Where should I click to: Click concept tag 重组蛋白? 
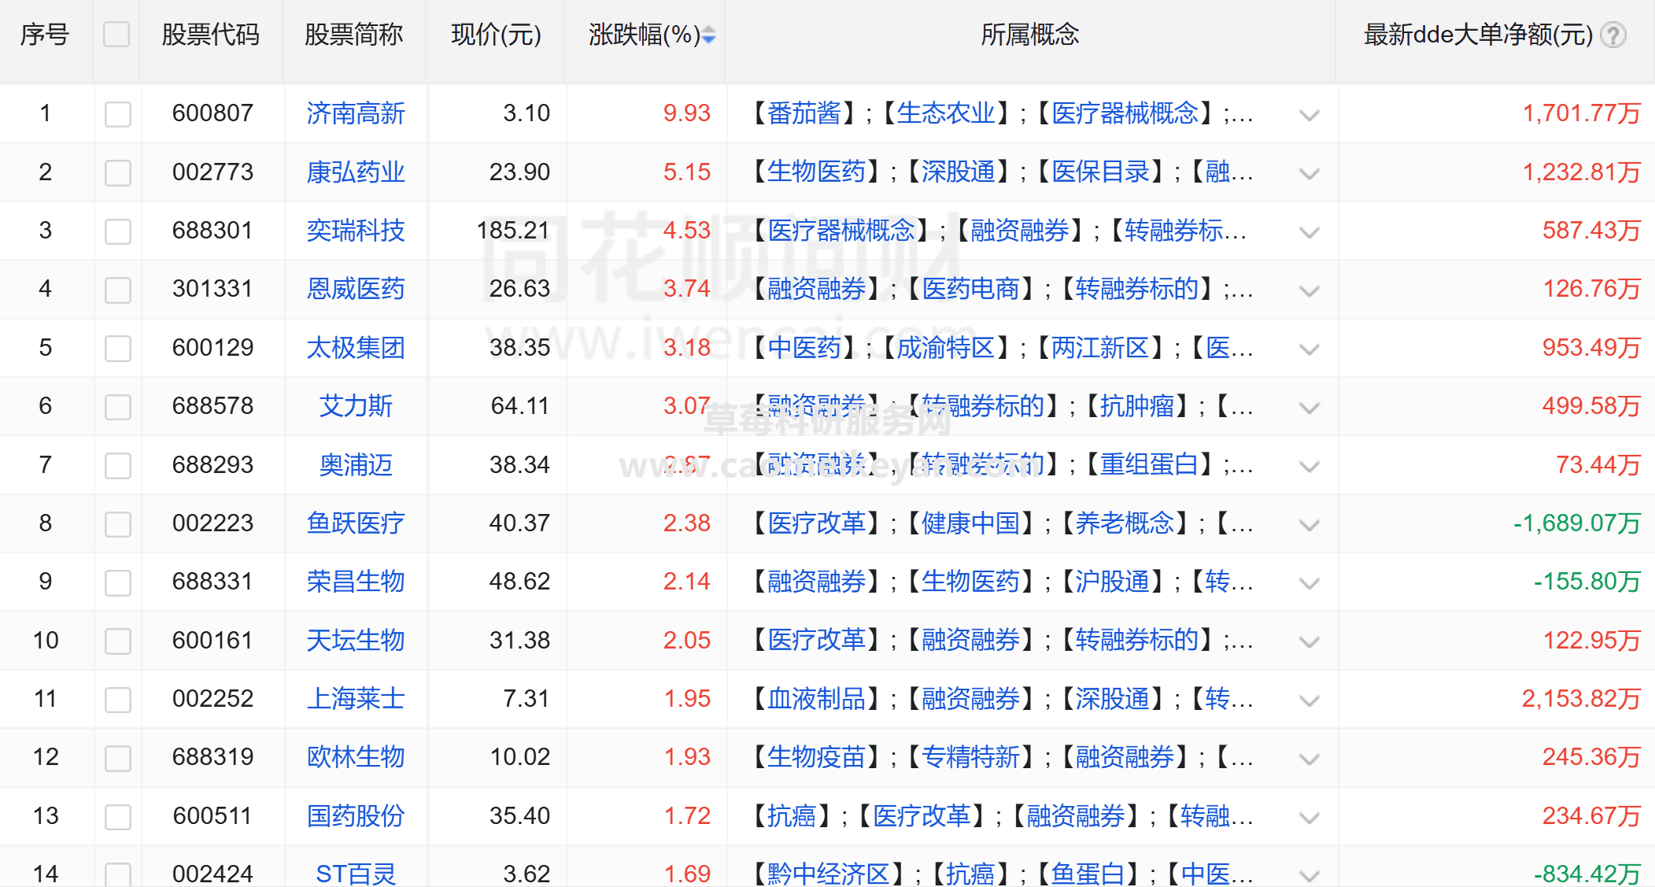pyautogui.click(x=1149, y=465)
